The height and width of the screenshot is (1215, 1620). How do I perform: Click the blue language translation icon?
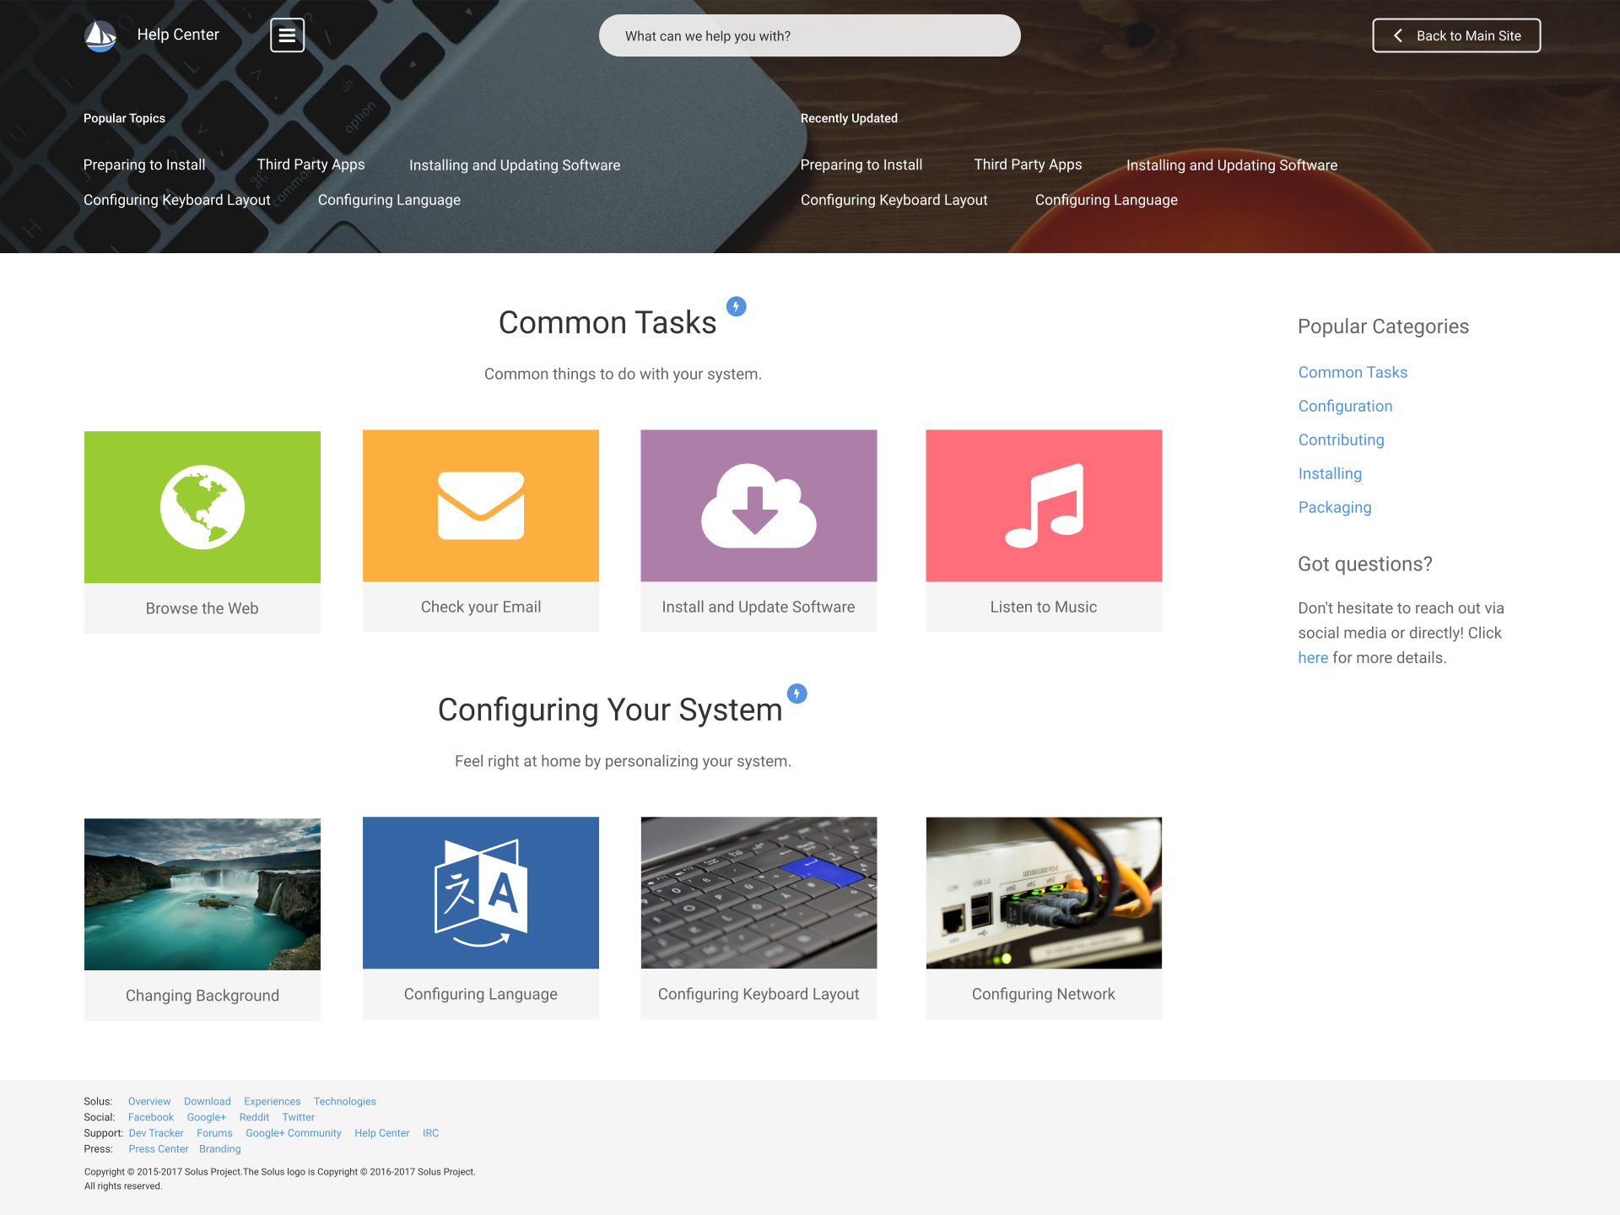[x=481, y=893]
